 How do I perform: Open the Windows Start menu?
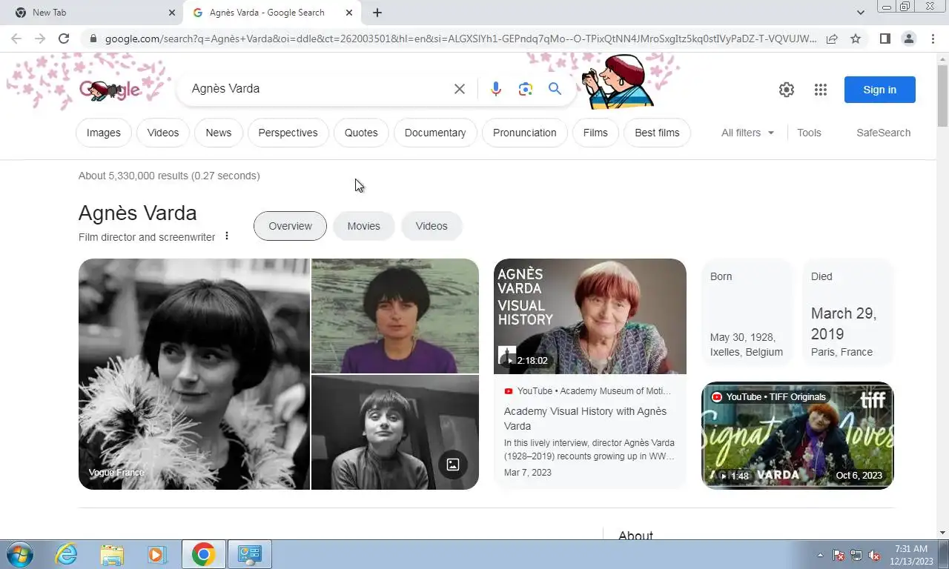[19, 554]
